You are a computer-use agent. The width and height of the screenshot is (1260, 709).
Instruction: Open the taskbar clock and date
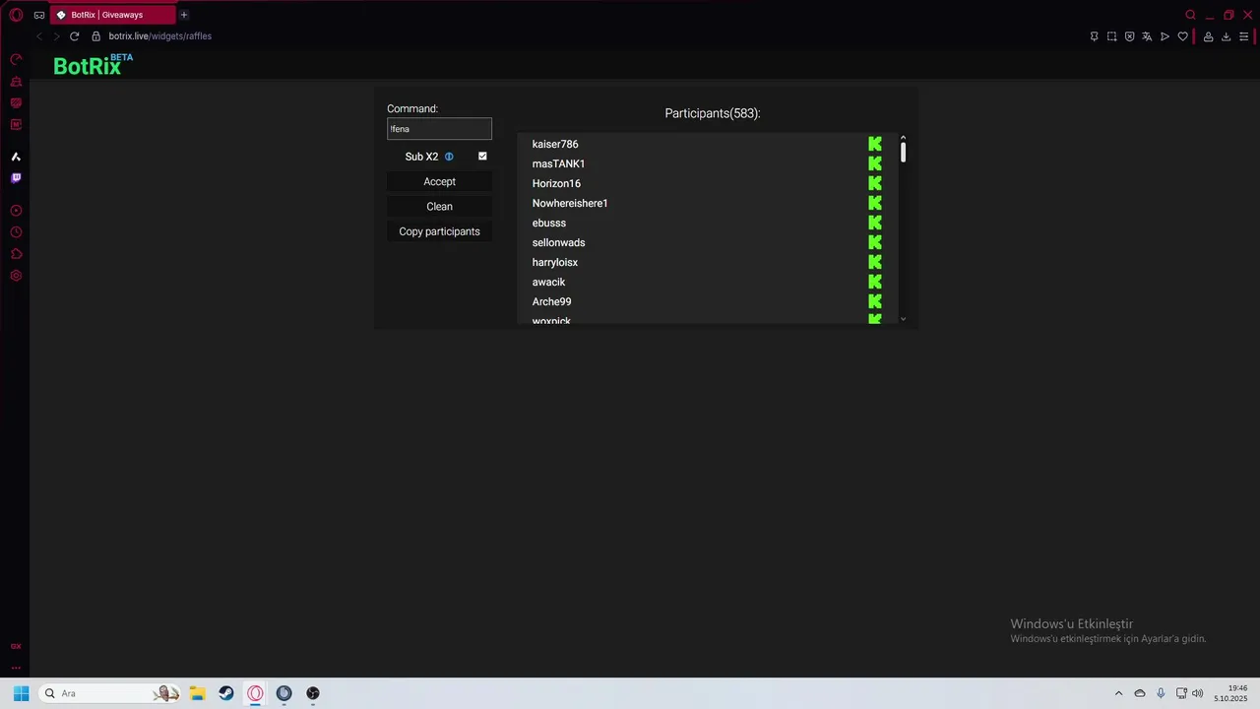[1230, 693]
